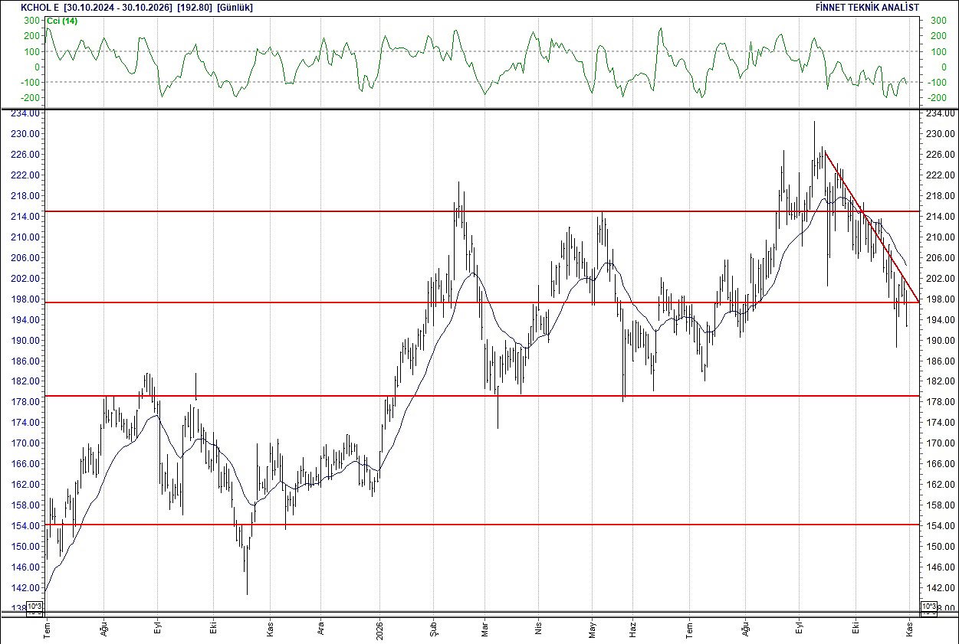Click the 10^3 scale box at bottom right
The height and width of the screenshot is (644, 959).
click(x=929, y=608)
